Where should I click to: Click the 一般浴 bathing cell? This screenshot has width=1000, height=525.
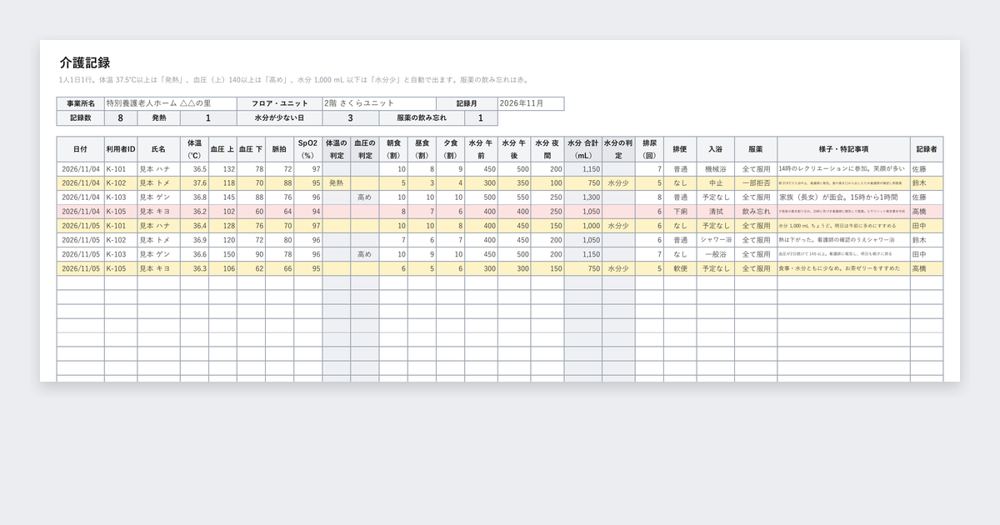pos(715,254)
